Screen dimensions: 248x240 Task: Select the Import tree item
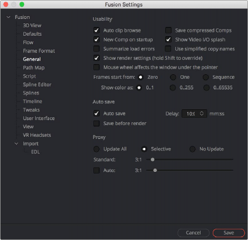31,143
